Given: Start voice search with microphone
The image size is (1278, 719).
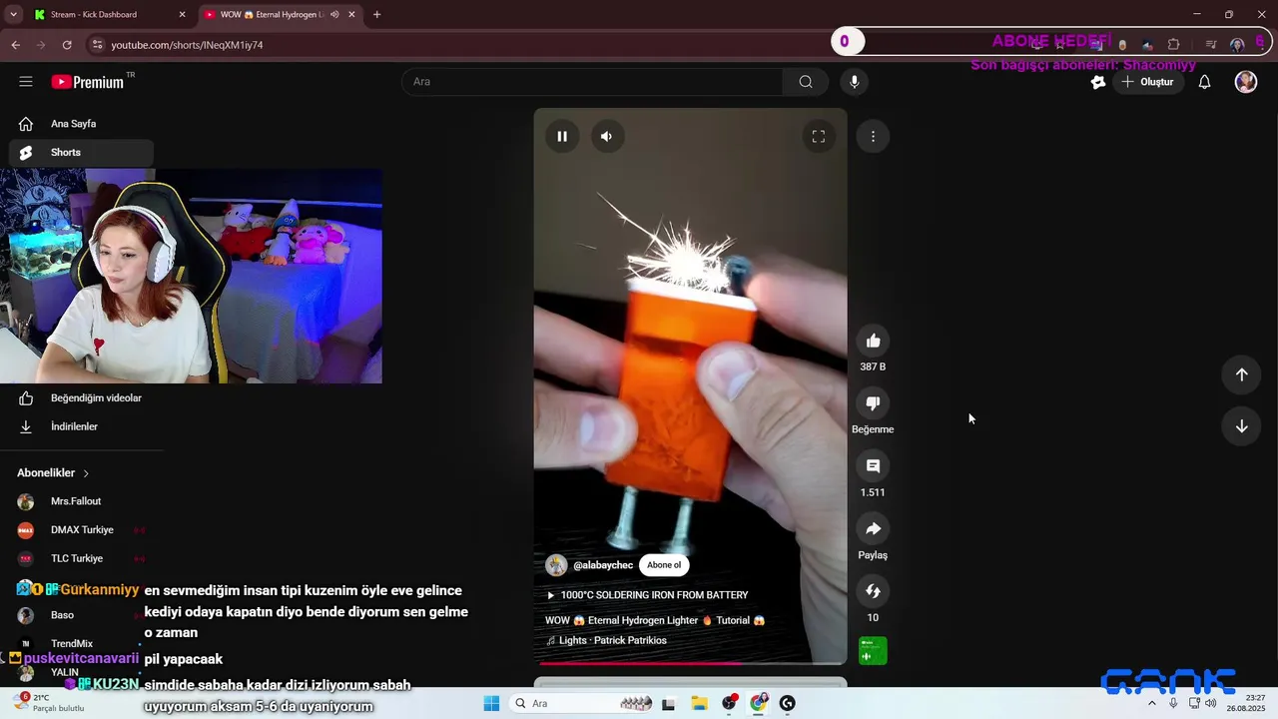Looking at the screenshot, I should click(x=854, y=82).
